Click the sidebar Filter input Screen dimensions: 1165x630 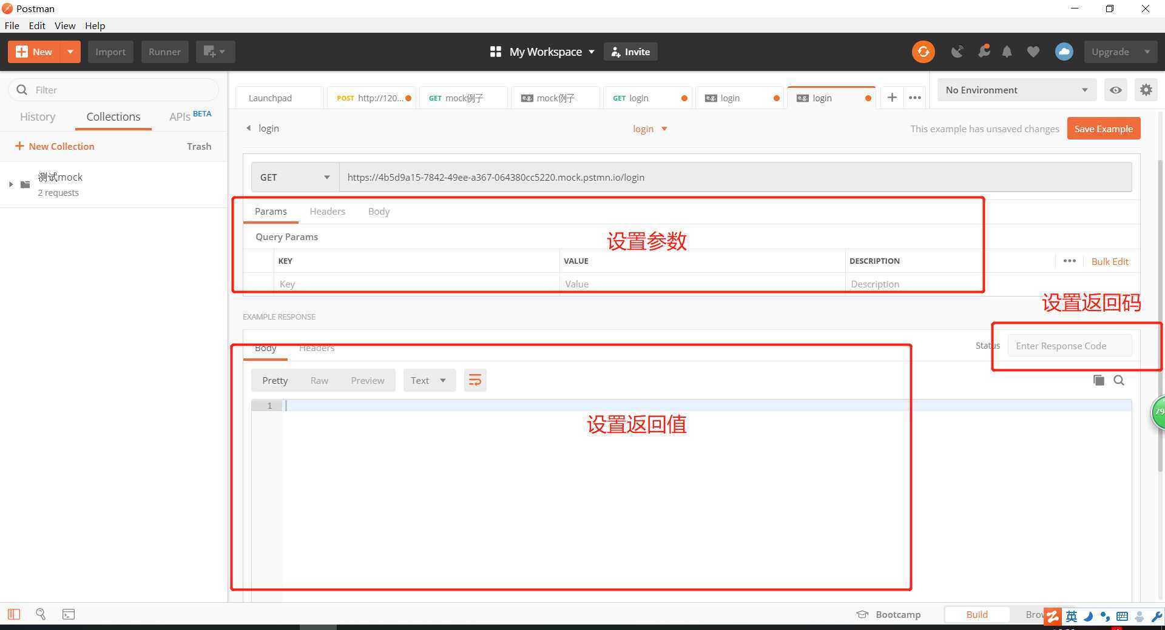click(x=113, y=90)
